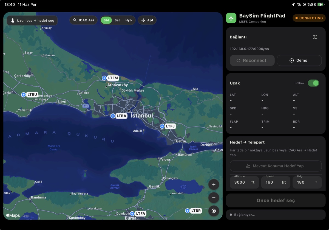The height and width of the screenshot is (230, 329).
Task: Tap the Uzun bas hedef seç hint
Action: 32,21
